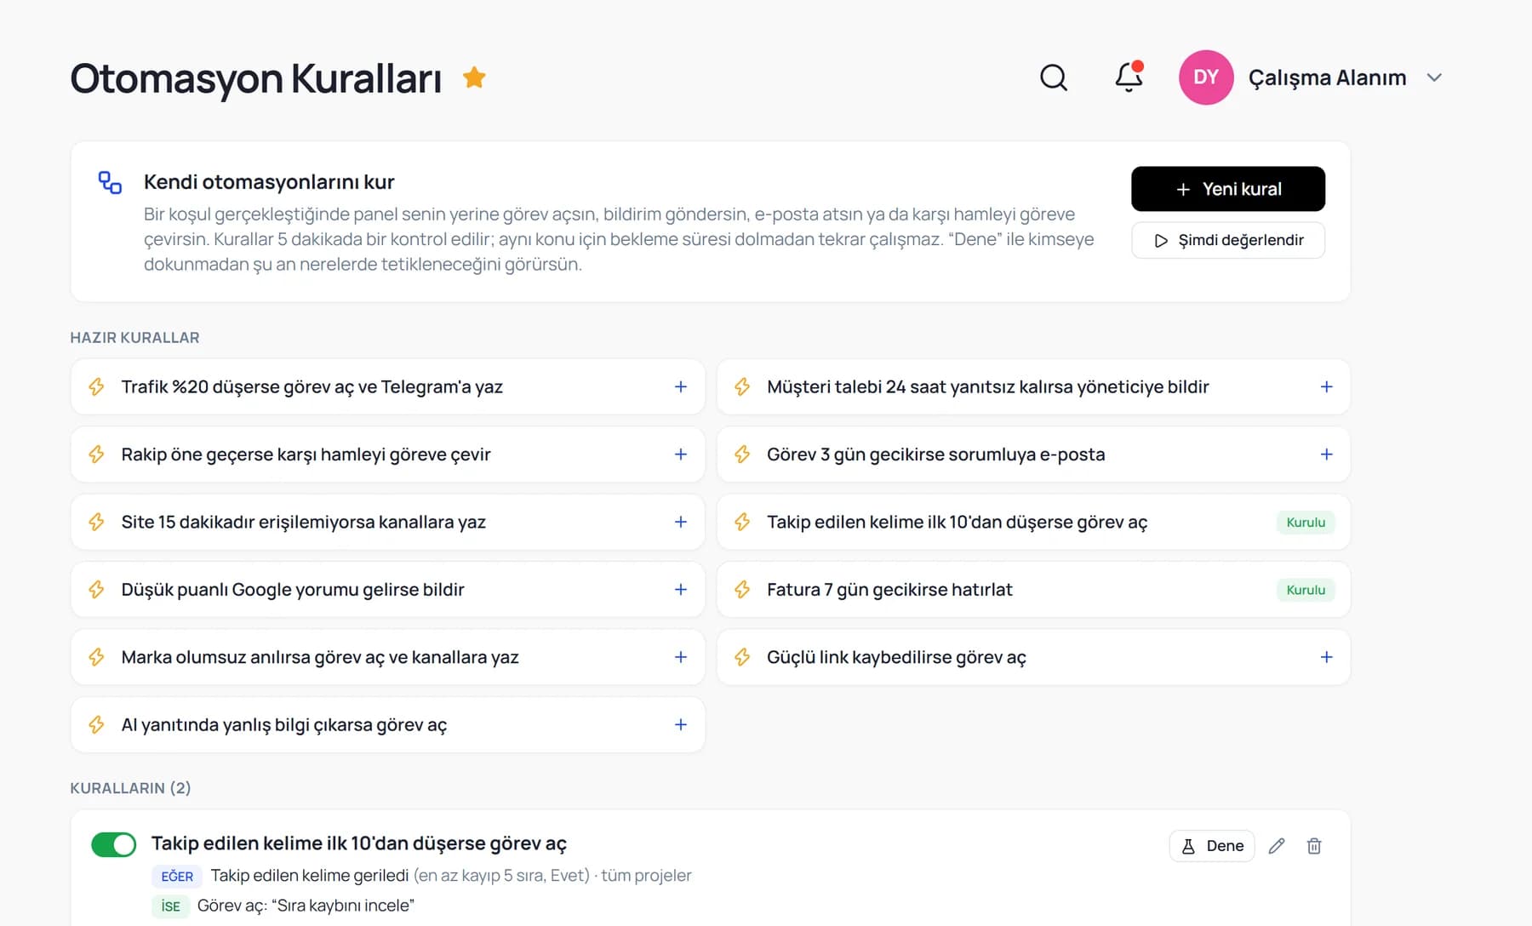The height and width of the screenshot is (926, 1532).
Task: Select text Görev 3 gün gecikirse sorumluya e-posta
Action: pos(935,454)
